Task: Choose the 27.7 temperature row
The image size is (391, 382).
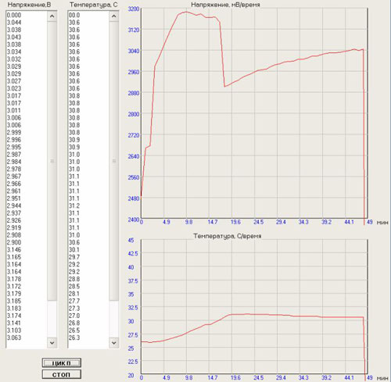Action: tap(74, 301)
